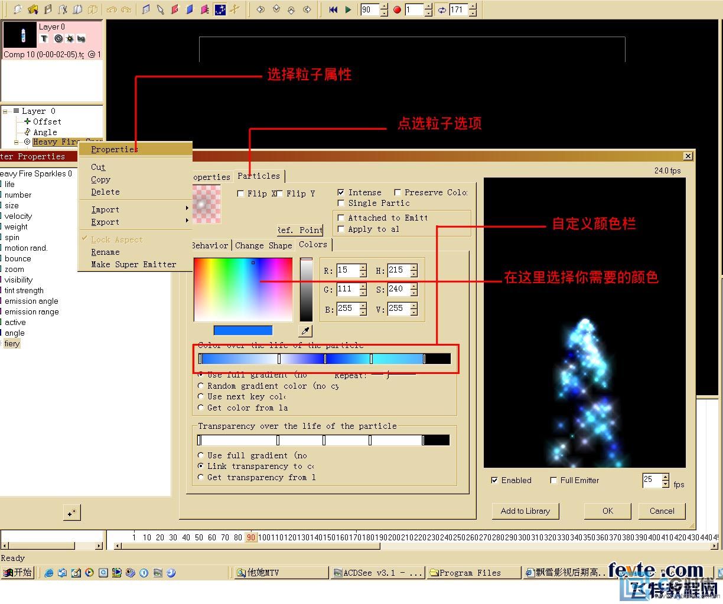Check the Full Emitter checkbox
The height and width of the screenshot is (604, 723).
click(553, 480)
